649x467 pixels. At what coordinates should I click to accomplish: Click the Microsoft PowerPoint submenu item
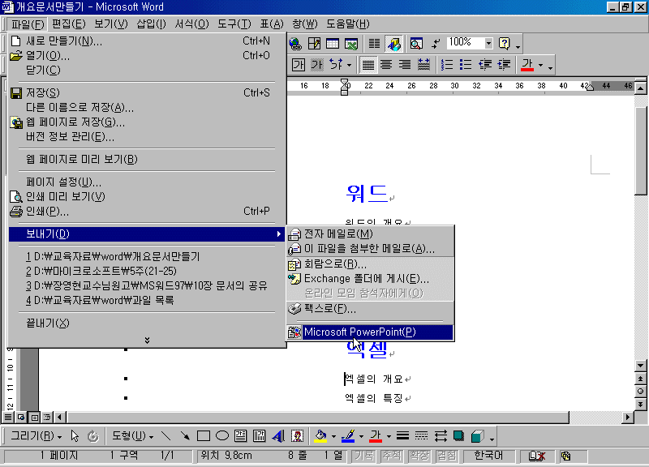[359, 332]
